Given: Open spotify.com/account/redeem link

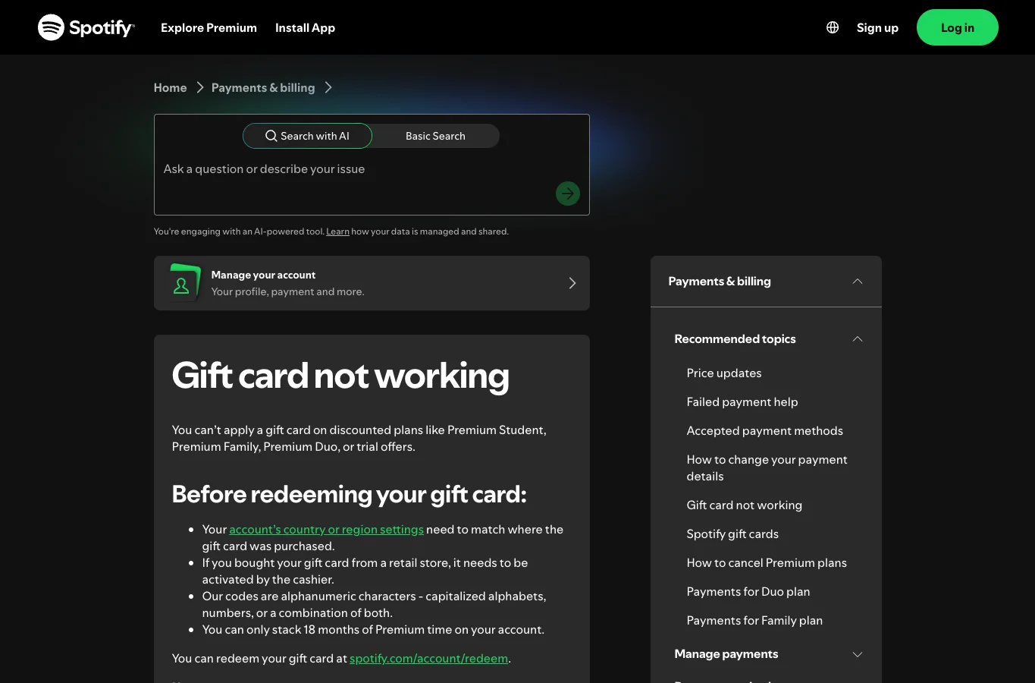Looking at the screenshot, I should coord(428,658).
